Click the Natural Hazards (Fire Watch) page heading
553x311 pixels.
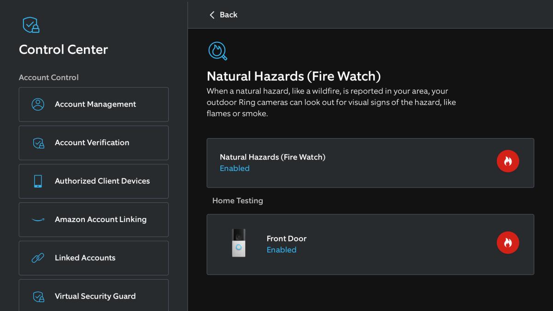[x=294, y=76]
